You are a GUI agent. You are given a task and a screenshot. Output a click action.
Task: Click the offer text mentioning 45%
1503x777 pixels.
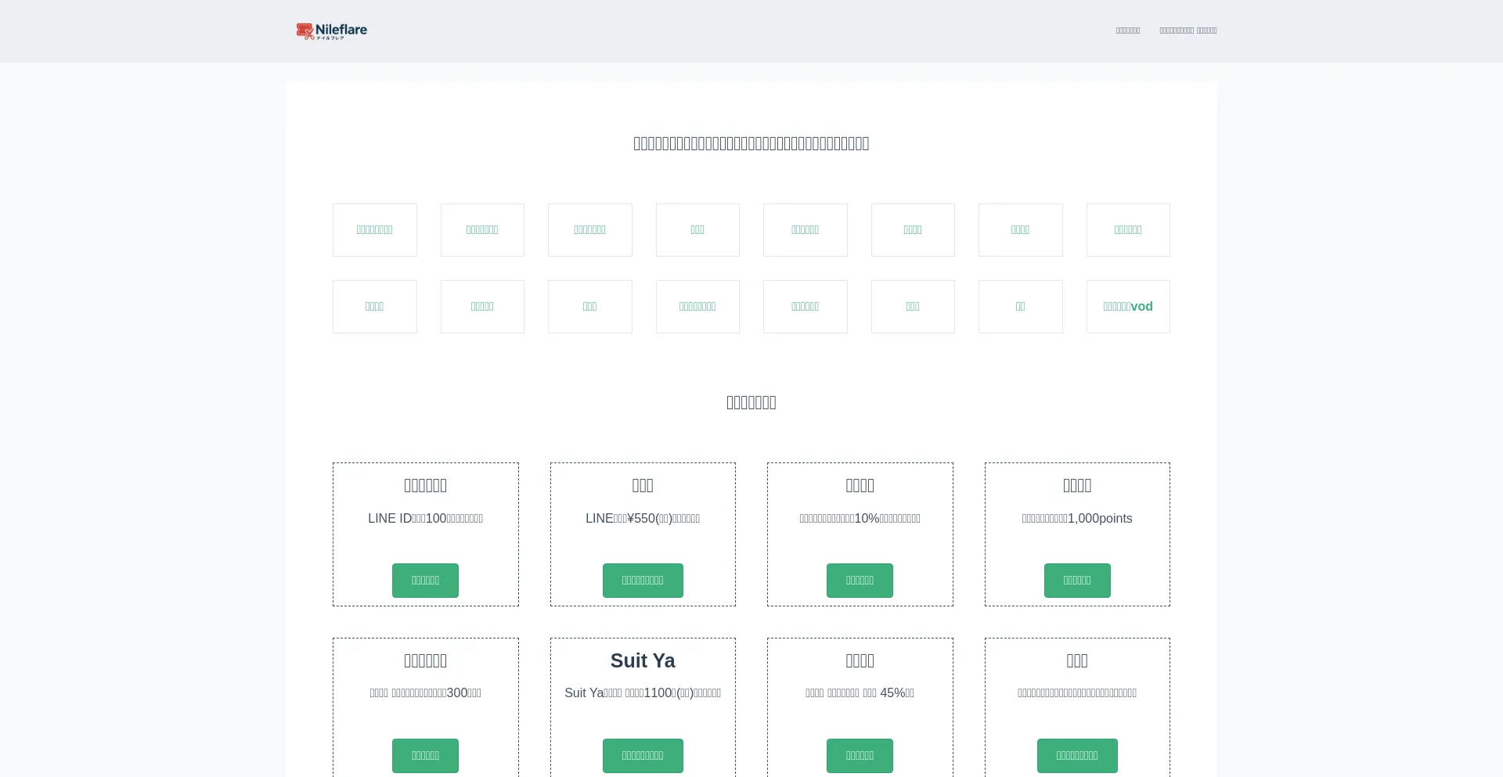coord(859,693)
